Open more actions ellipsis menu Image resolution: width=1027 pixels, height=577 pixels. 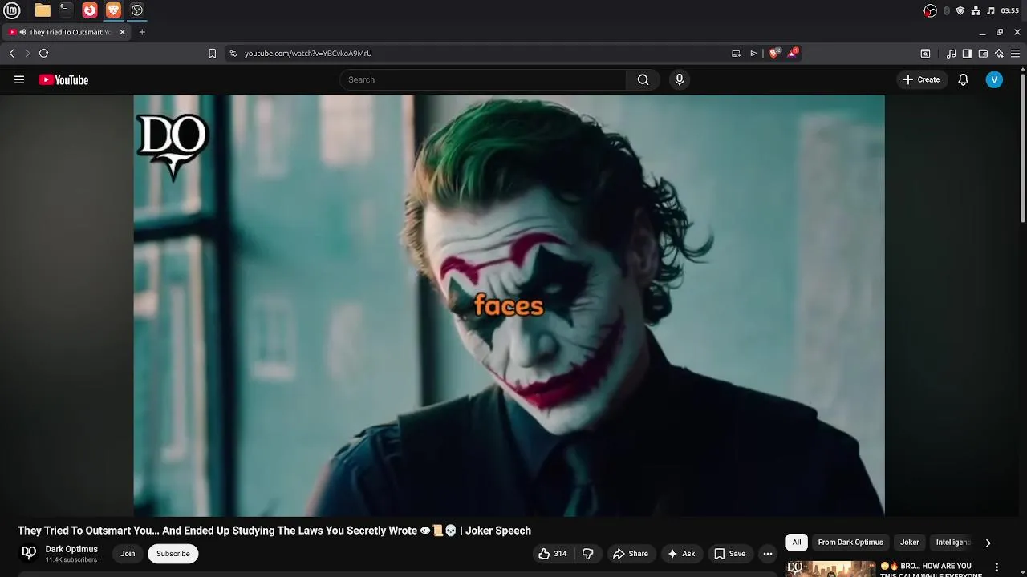pos(768,554)
